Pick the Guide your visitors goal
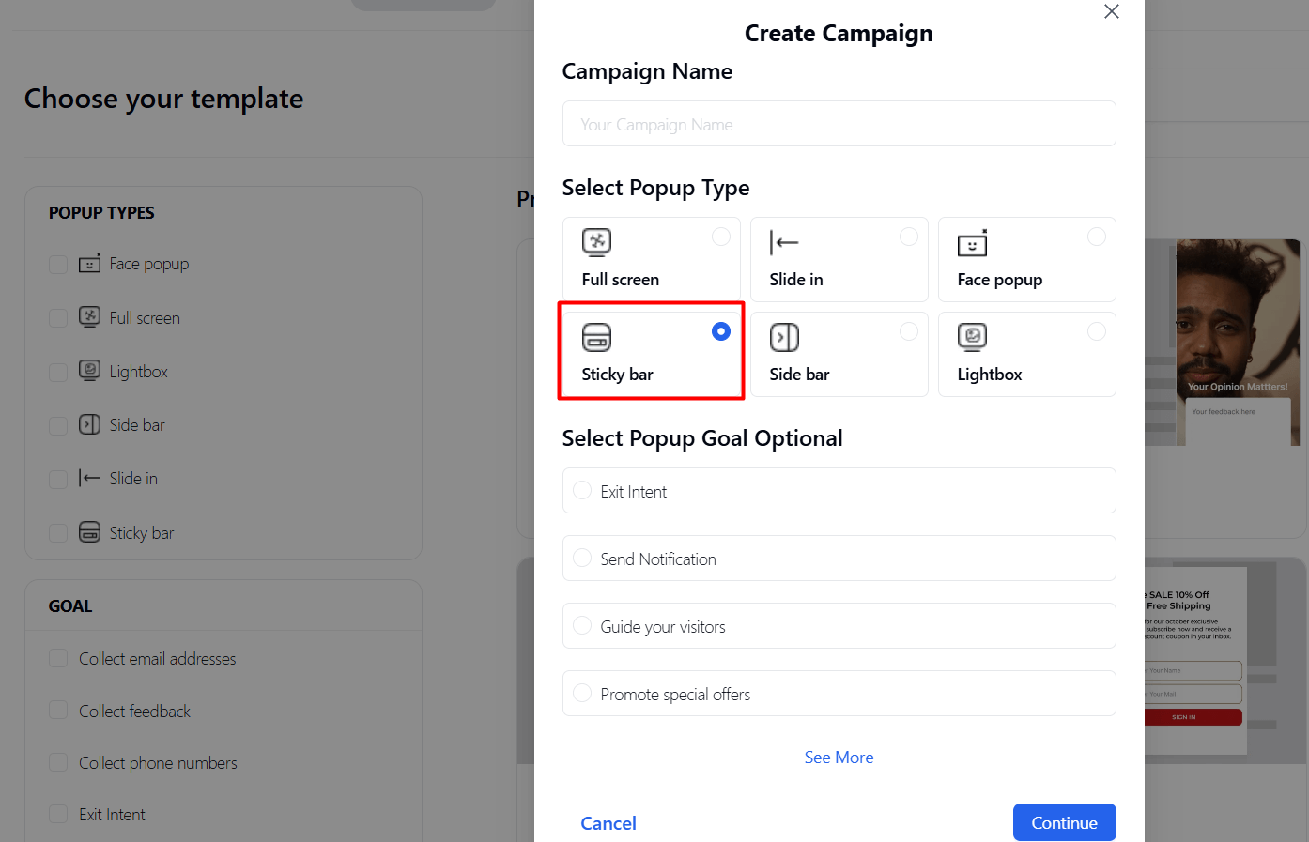 (582, 626)
